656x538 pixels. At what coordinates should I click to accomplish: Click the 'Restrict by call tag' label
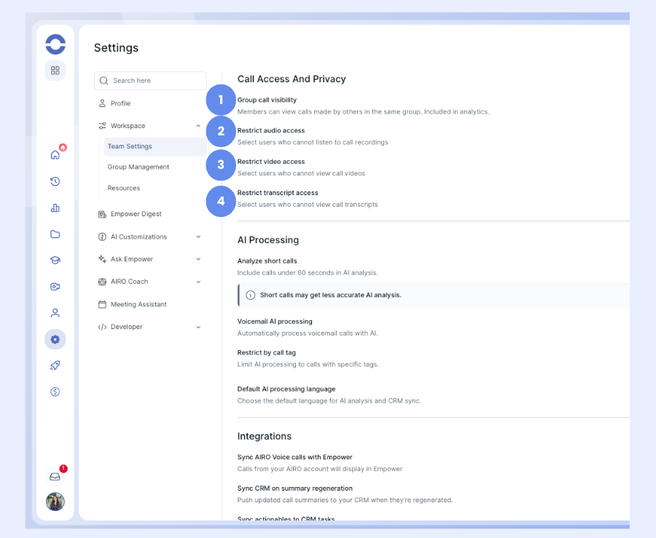[267, 352]
